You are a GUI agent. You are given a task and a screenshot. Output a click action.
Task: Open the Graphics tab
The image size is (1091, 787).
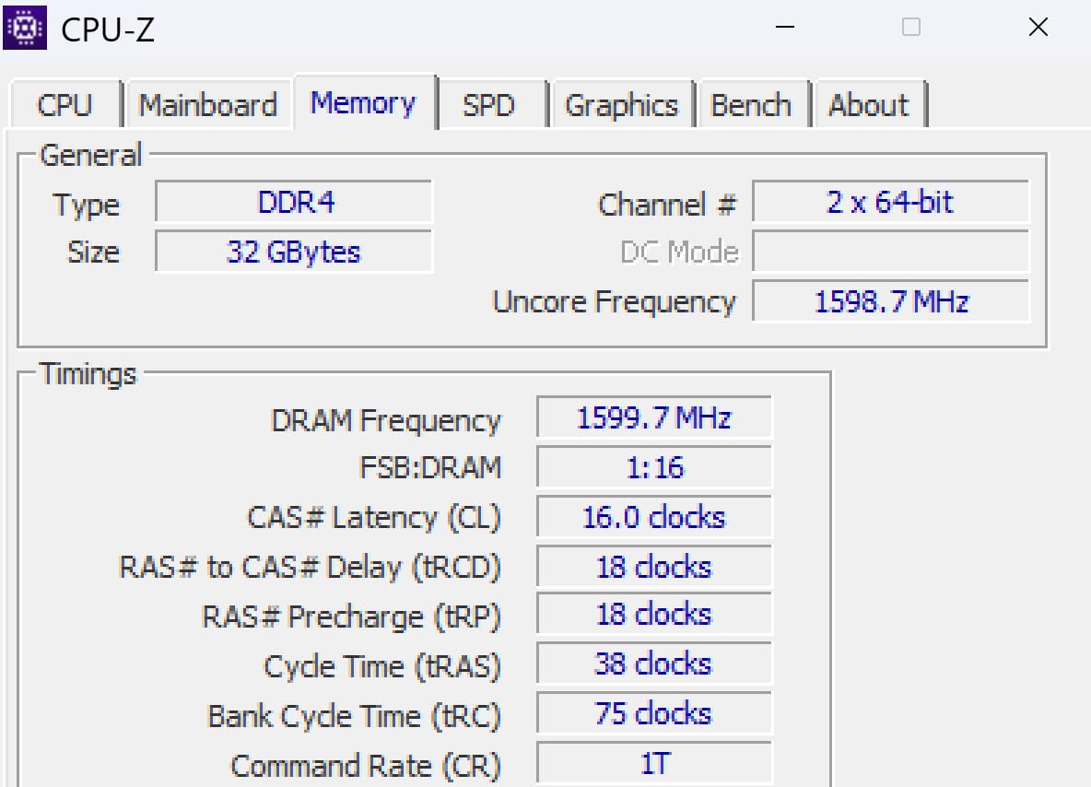pos(623,104)
